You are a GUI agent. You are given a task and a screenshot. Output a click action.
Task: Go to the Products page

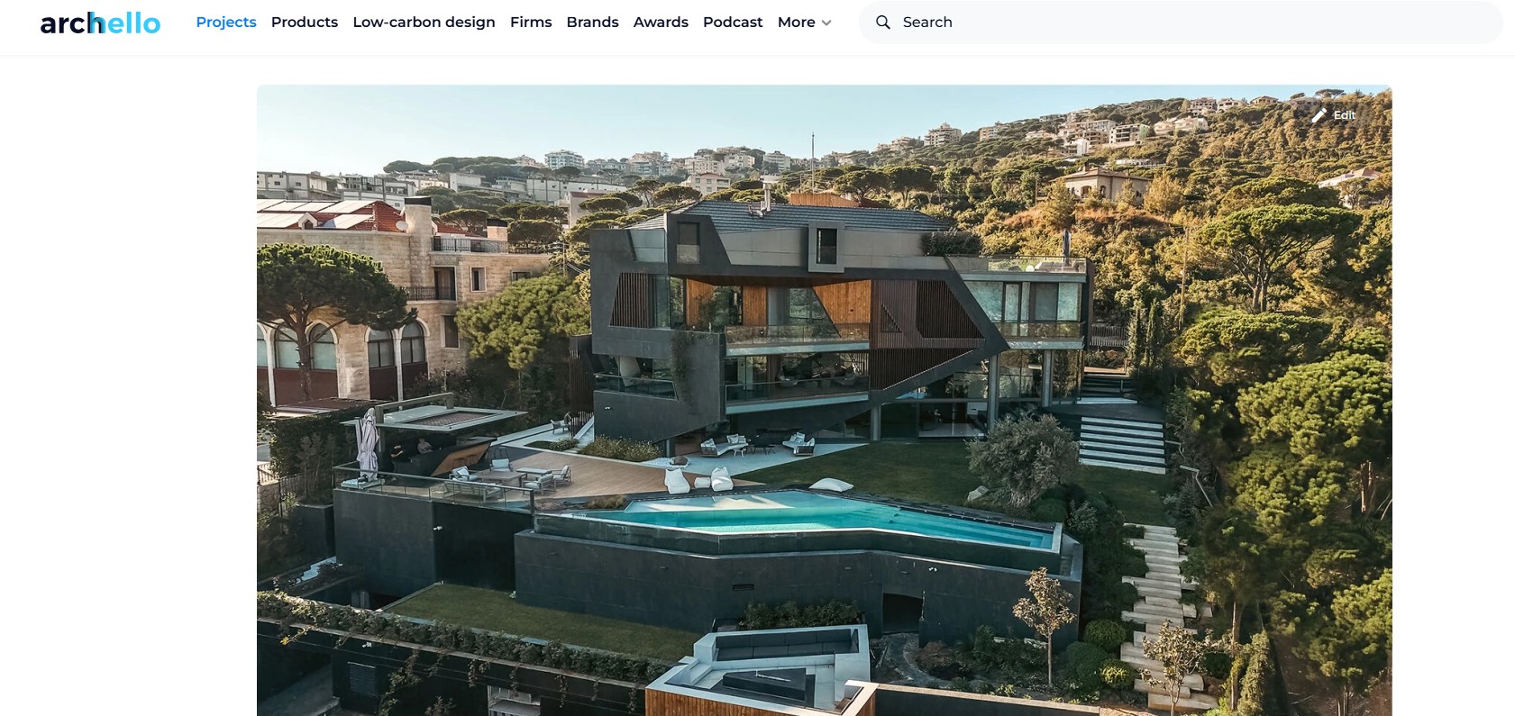coord(305,23)
